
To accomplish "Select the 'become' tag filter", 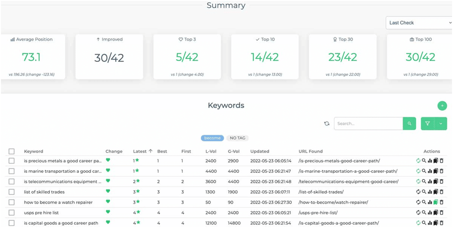I will (212, 138).
